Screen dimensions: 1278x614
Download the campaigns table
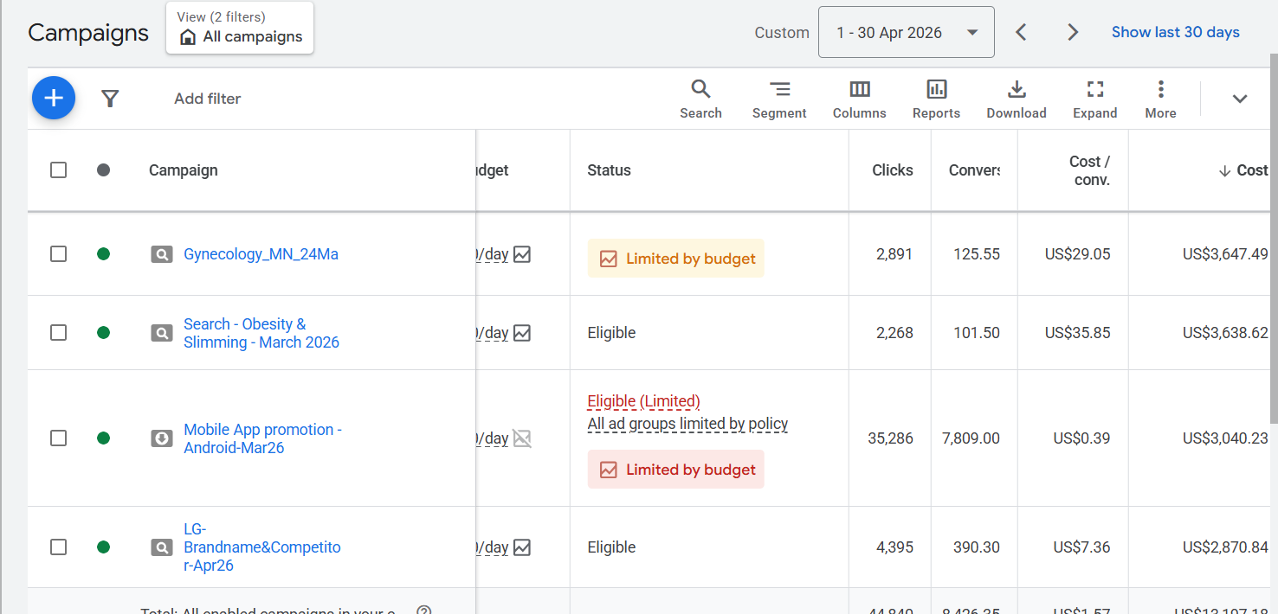pos(1017,99)
